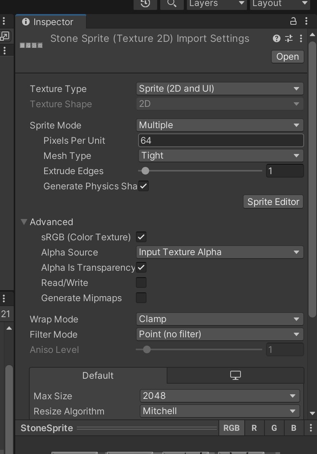This screenshot has width=317, height=454.
Task: Open the Sprite Mode dropdown
Action: pyautogui.click(x=220, y=125)
